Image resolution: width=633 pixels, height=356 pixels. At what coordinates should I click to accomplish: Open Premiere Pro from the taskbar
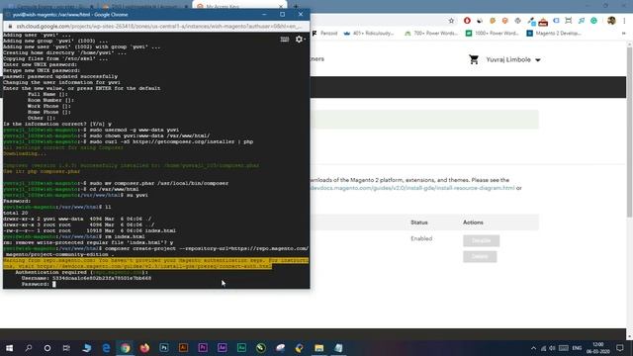pyautogui.click(x=203, y=348)
